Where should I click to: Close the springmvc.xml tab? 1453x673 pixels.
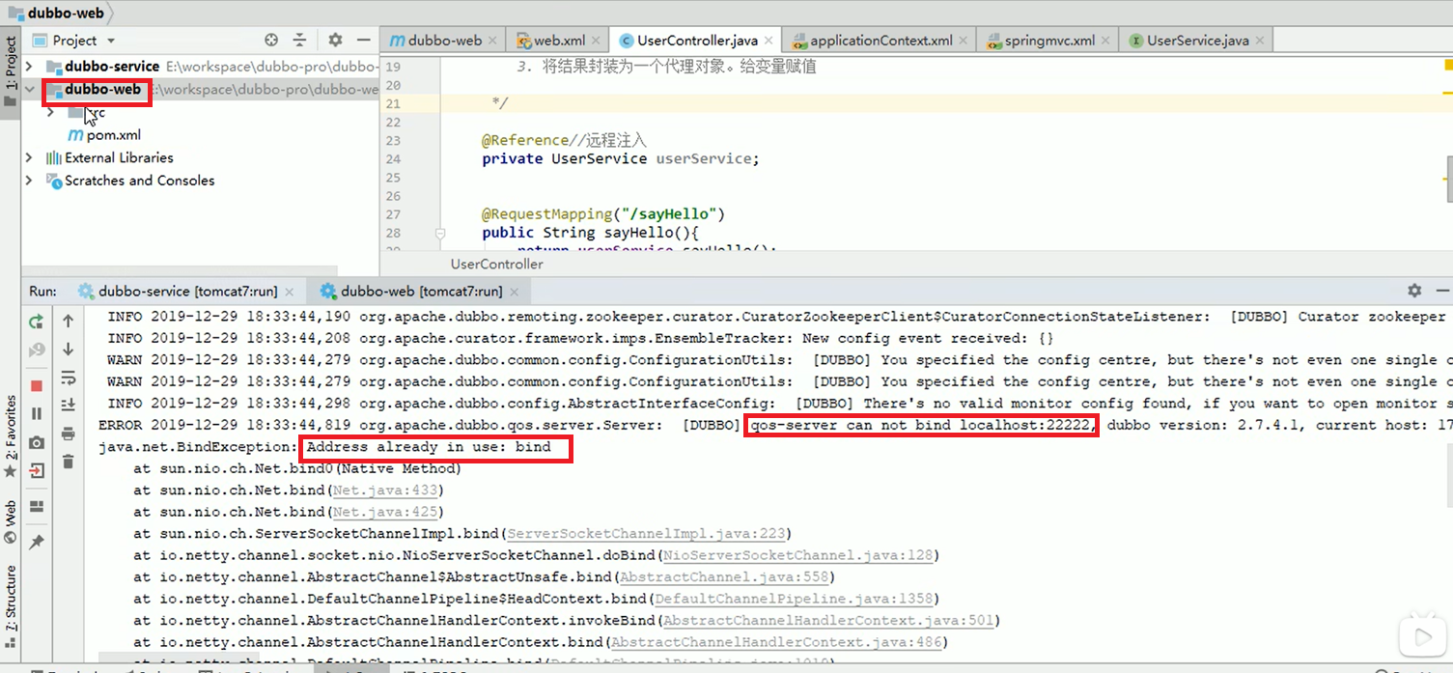click(x=1104, y=41)
